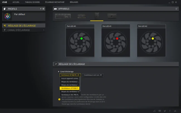Click the red LED on Port LED #1 fan

[117, 39]
